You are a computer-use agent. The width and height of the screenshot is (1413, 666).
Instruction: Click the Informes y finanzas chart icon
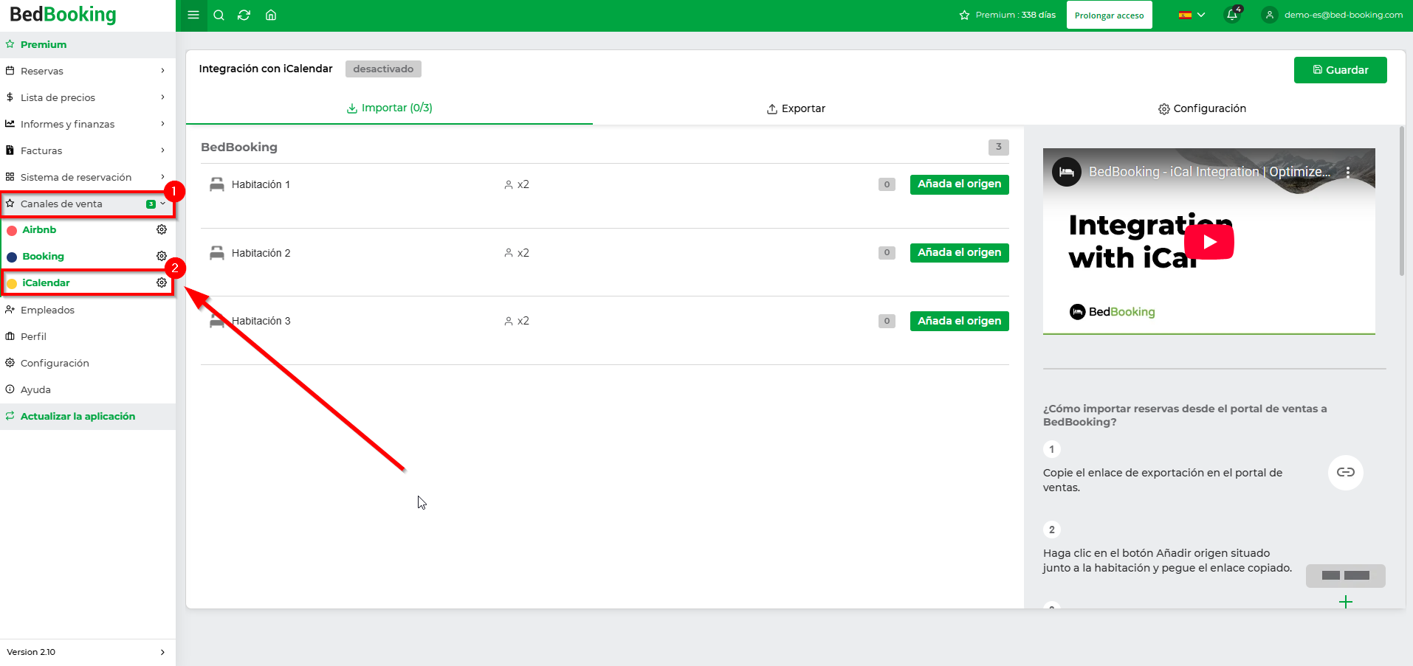(10, 124)
